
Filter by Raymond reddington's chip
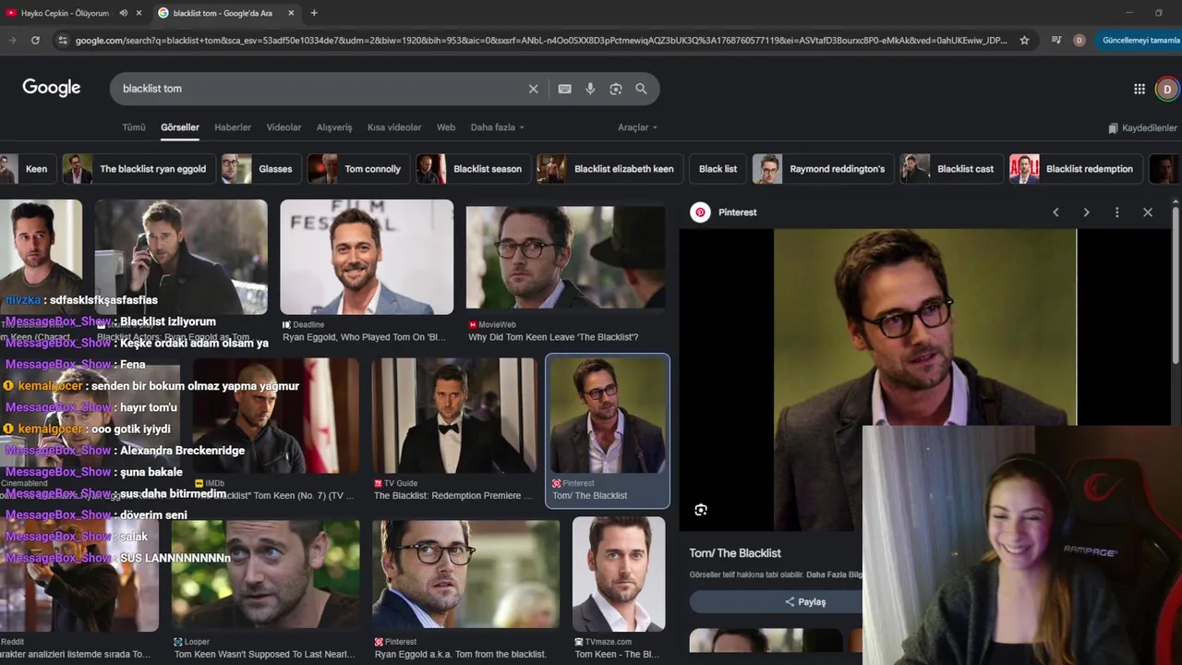822,169
